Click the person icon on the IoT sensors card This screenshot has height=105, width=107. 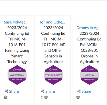tap(42, 97)
